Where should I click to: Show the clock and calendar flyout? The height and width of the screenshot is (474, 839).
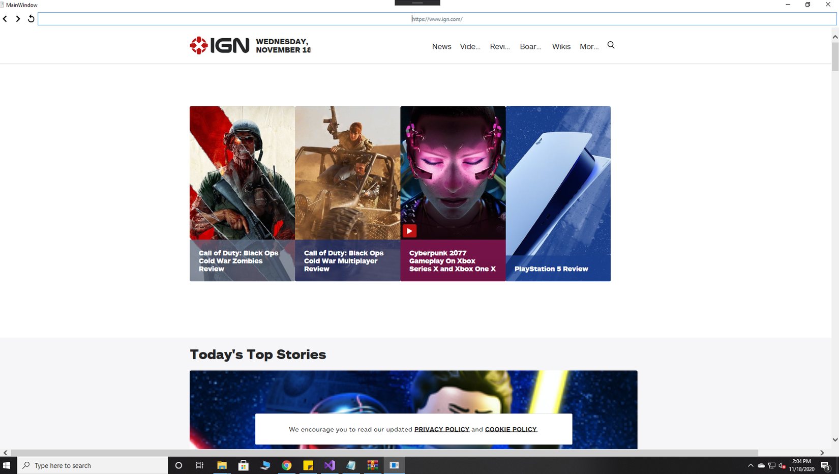801,465
